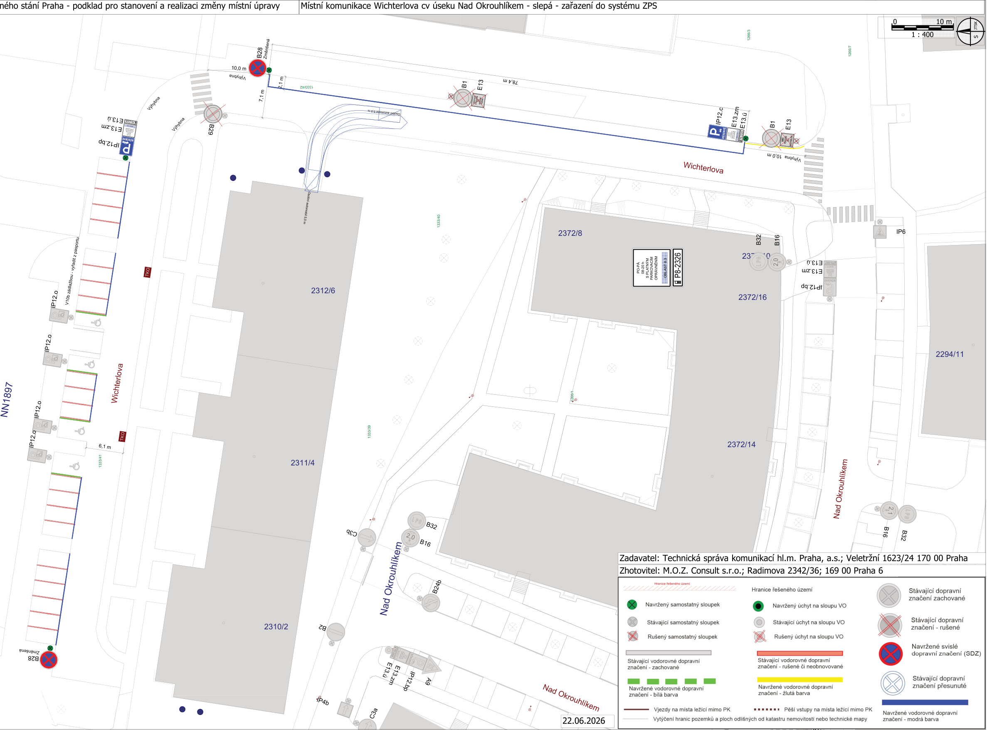Viewport: 987px width, 730px height.
Task: Click the date field 22.06.2026
Action: coord(584,720)
